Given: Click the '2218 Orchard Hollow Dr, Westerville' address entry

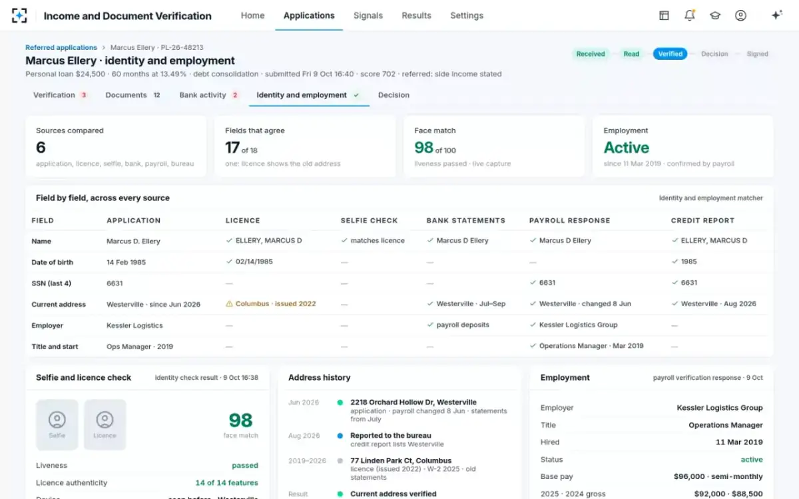Looking at the screenshot, I should coord(413,403).
